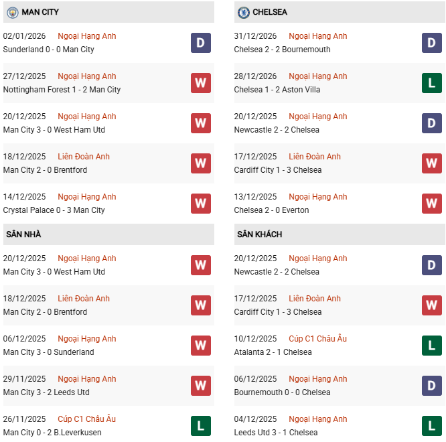Click the W badge for Crystal Palace match

pyautogui.click(x=200, y=204)
